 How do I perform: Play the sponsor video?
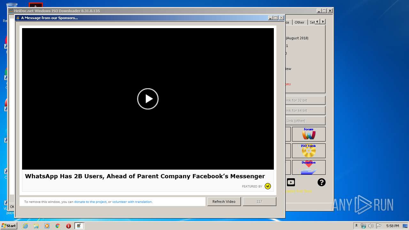click(148, 99)
